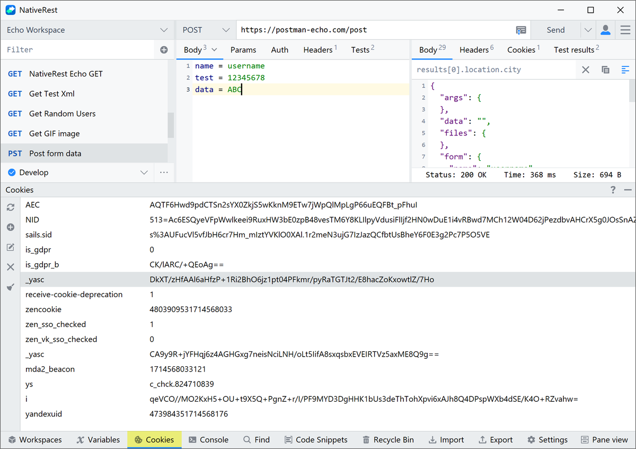Select NativeRest Echo GET request
The image size is (636, 449).
pos(84,74)
